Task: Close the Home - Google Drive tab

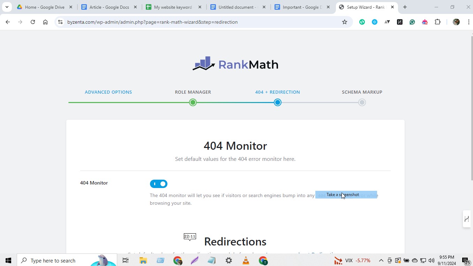Action: tap(71, 7)
